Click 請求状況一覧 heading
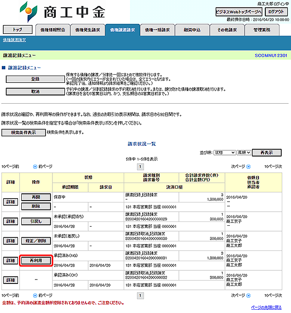 tap(142, 144)
